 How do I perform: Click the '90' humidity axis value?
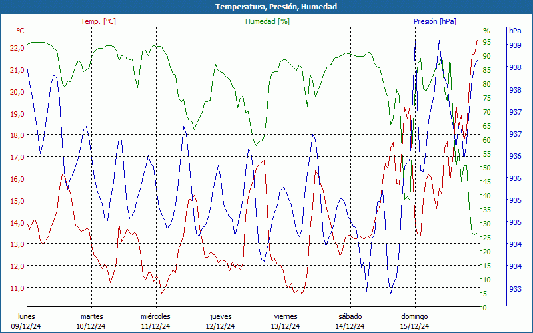point(487,56)
